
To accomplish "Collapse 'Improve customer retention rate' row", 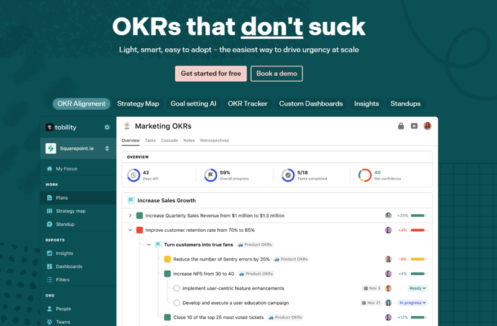I will [x=130, y=230].
